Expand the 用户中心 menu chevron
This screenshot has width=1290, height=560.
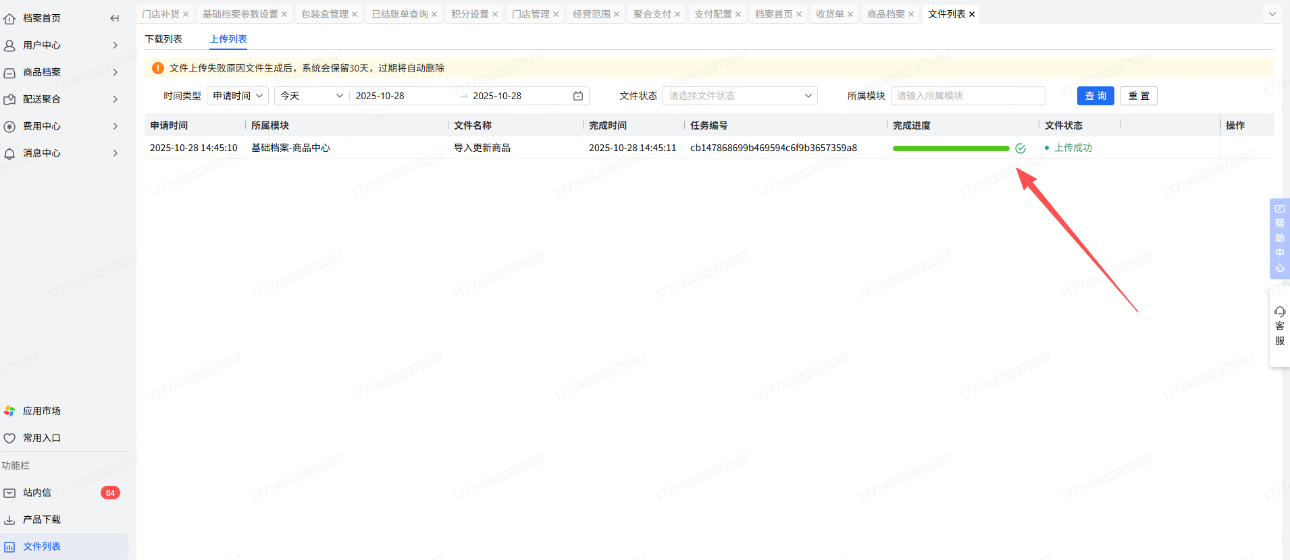point(115,45)
